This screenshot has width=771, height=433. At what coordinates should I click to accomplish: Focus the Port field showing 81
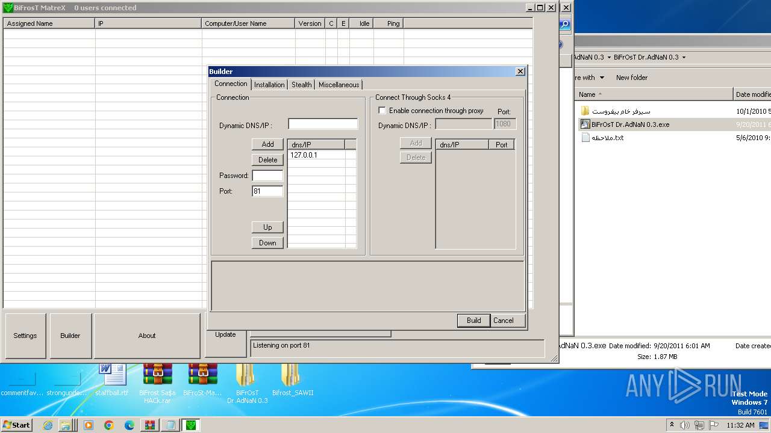point(267,191)
